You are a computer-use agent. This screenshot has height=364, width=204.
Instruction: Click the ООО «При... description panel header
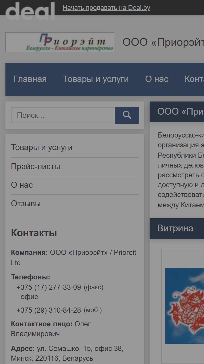coord(177,112)
